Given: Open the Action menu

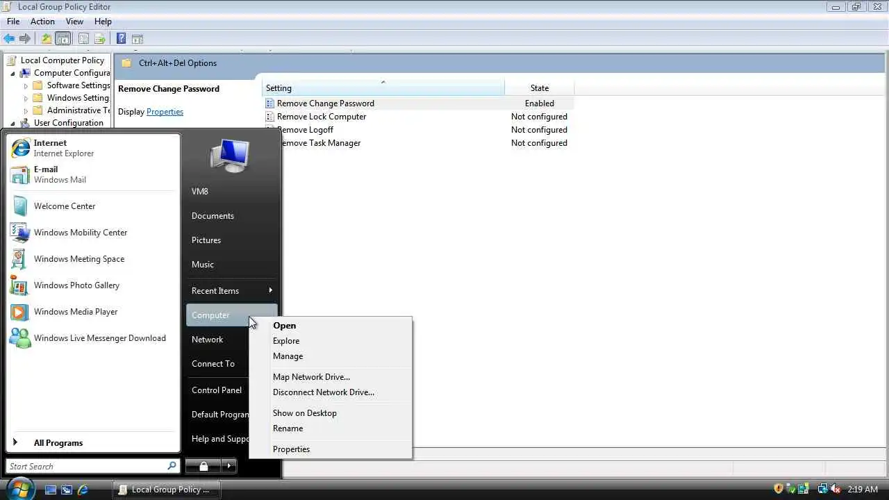Looking at the screenshot, I should coord(42,22).
